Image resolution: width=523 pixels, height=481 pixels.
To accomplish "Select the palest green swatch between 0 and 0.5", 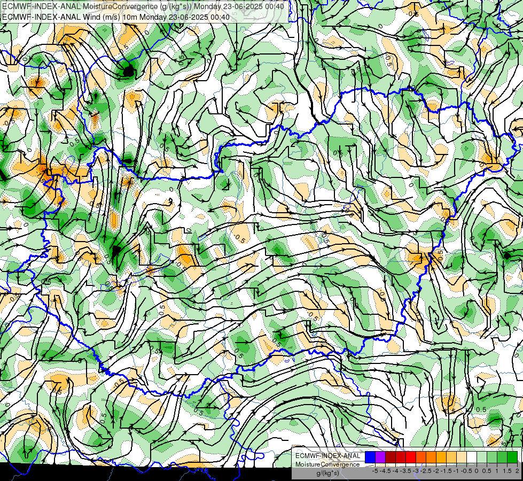I will pos(482,457).
